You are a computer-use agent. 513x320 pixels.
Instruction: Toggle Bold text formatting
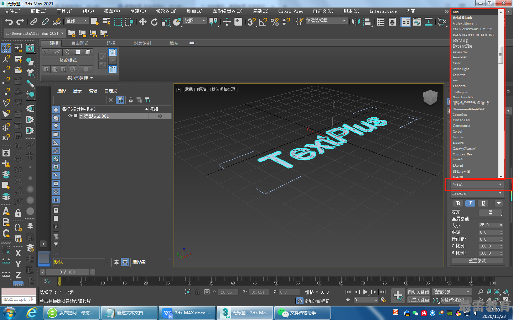tap(458, 203)
